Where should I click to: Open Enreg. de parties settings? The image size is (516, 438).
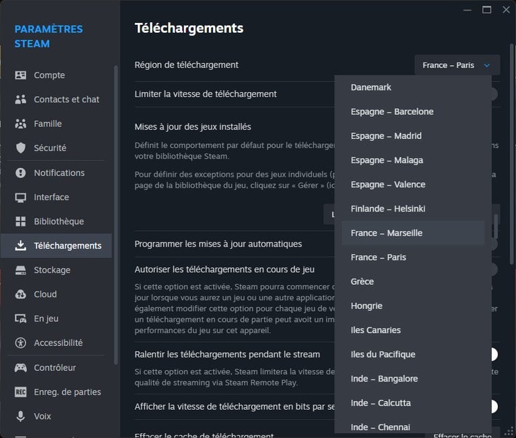click(56, 392)
